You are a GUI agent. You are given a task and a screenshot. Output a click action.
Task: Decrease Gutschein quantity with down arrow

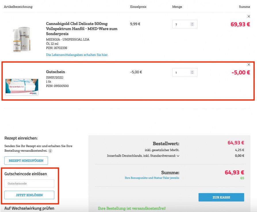192,73
